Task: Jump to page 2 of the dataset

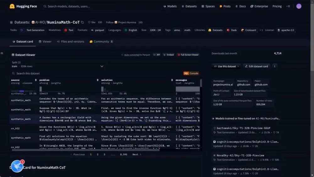Action: 98,155
